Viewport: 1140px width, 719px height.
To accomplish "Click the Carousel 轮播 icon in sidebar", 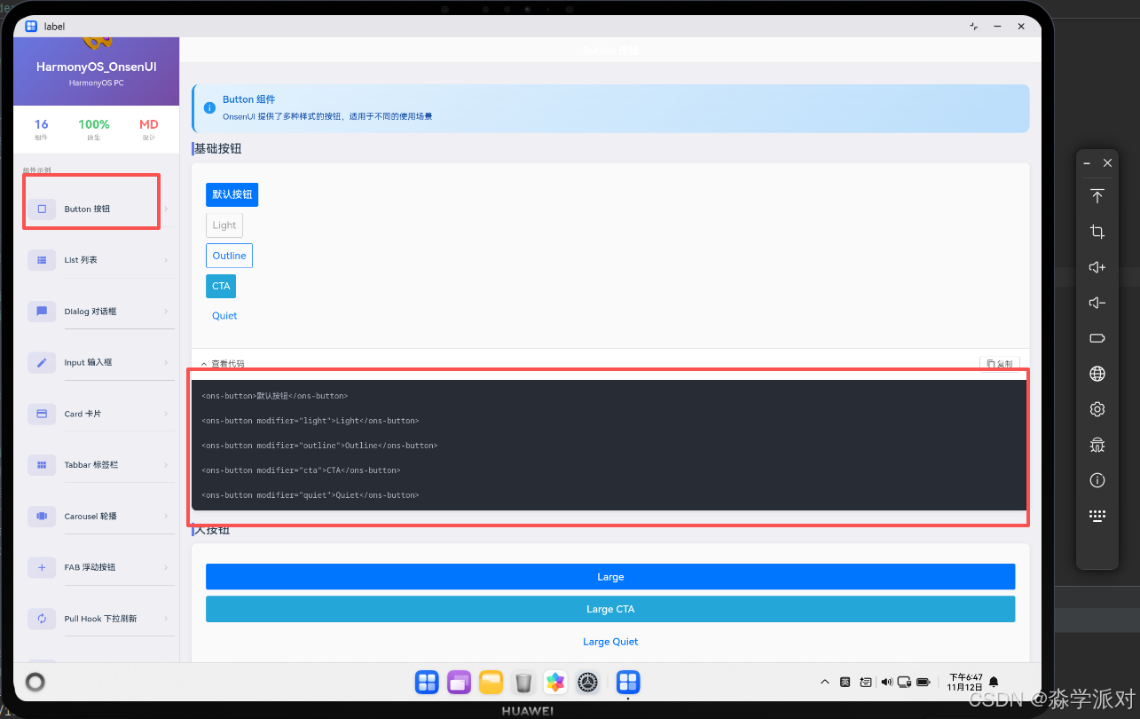I will point(42,516).
